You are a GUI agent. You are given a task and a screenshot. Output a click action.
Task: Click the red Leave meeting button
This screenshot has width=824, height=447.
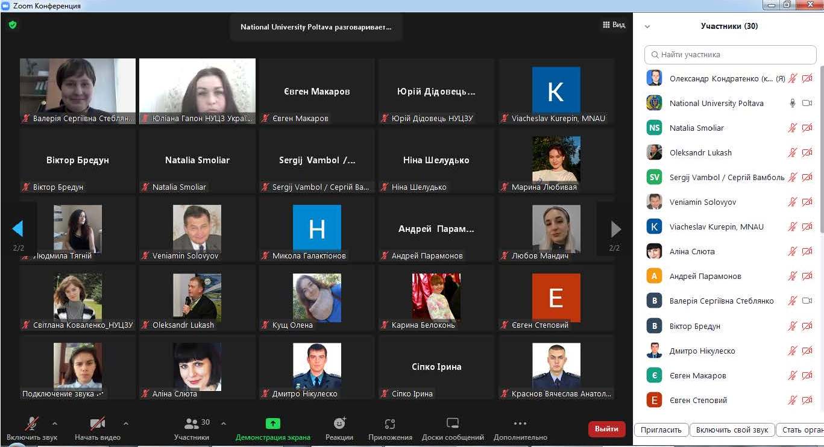point(606,429)
